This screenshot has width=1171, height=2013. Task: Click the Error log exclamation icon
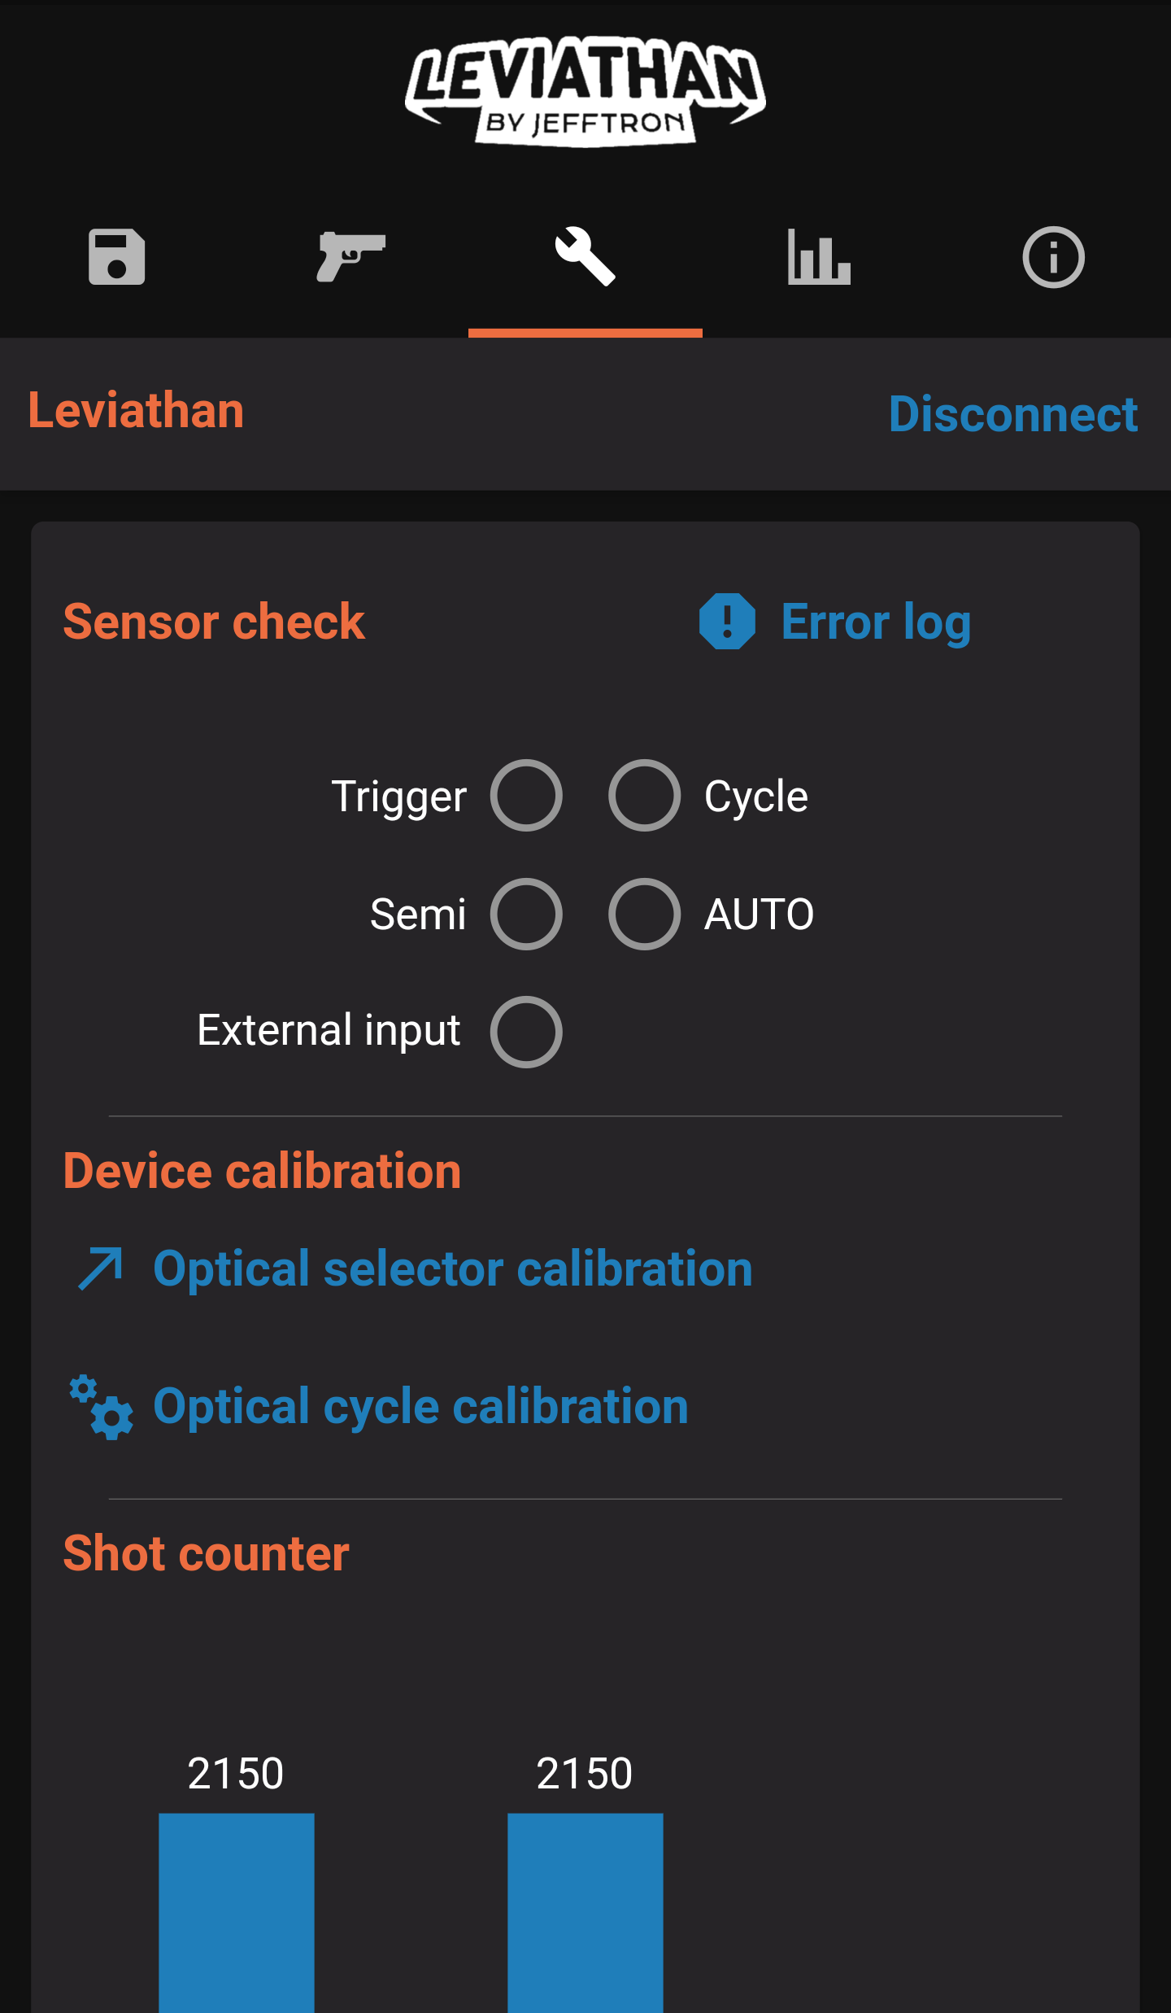tap(727, 622)
